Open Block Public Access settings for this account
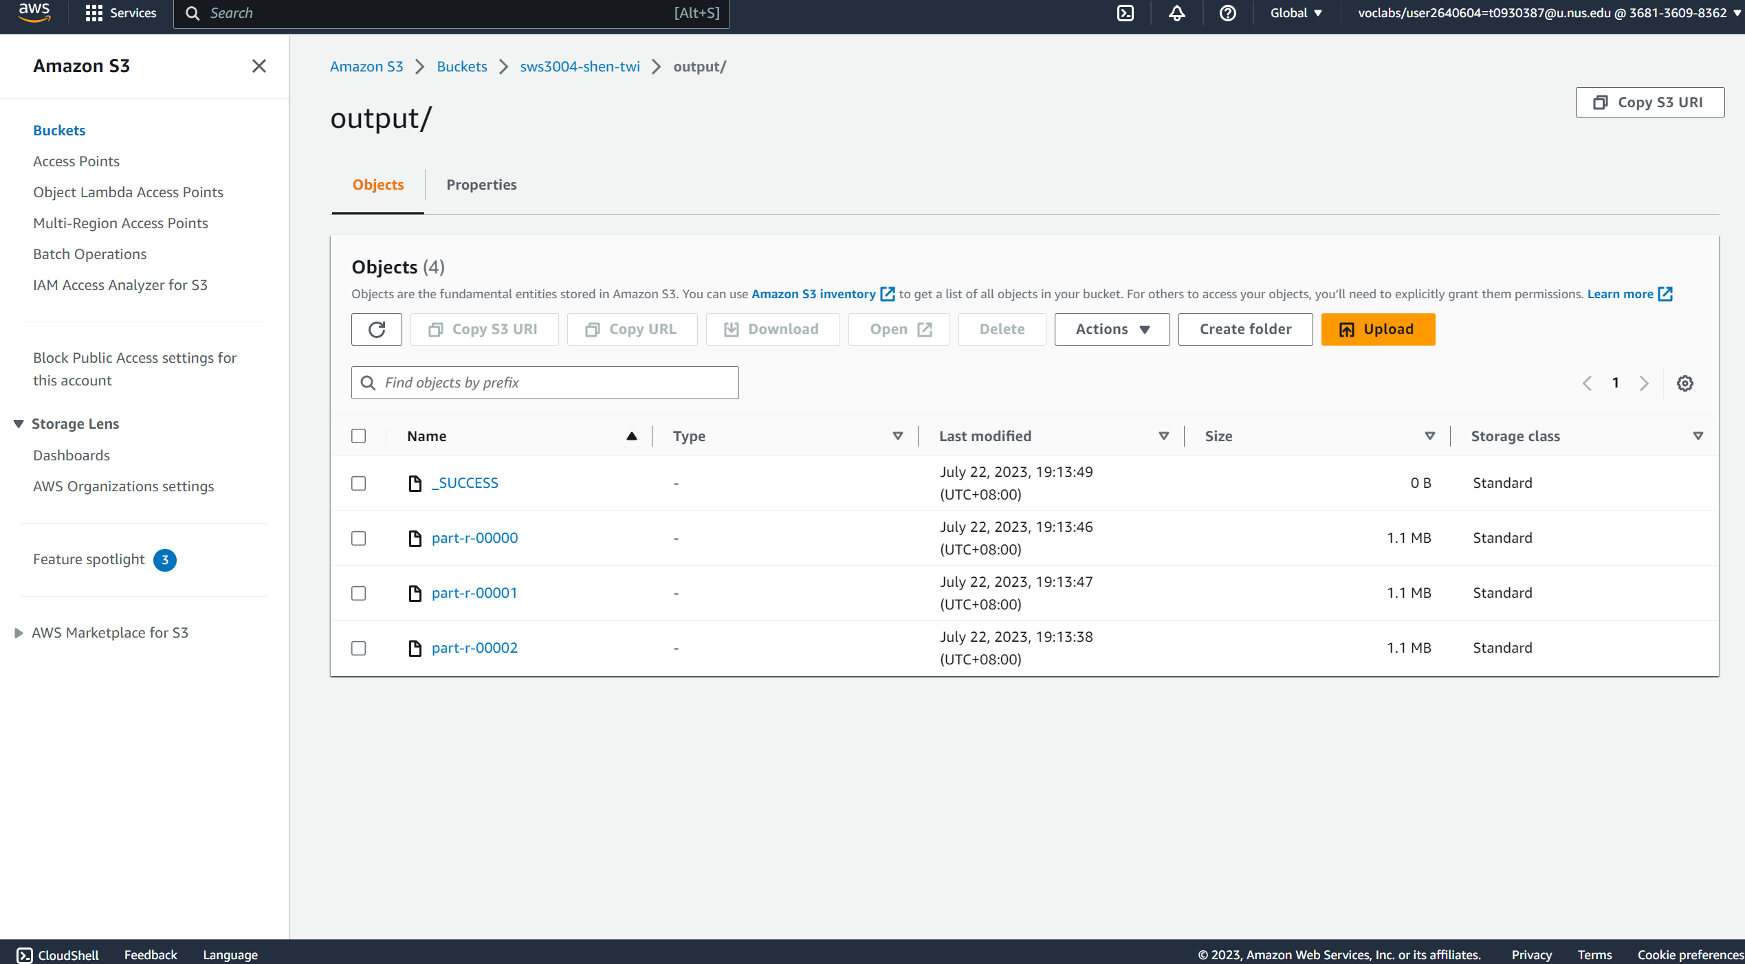This screenshot has width=1745, height=964. (x=135, y=370)
